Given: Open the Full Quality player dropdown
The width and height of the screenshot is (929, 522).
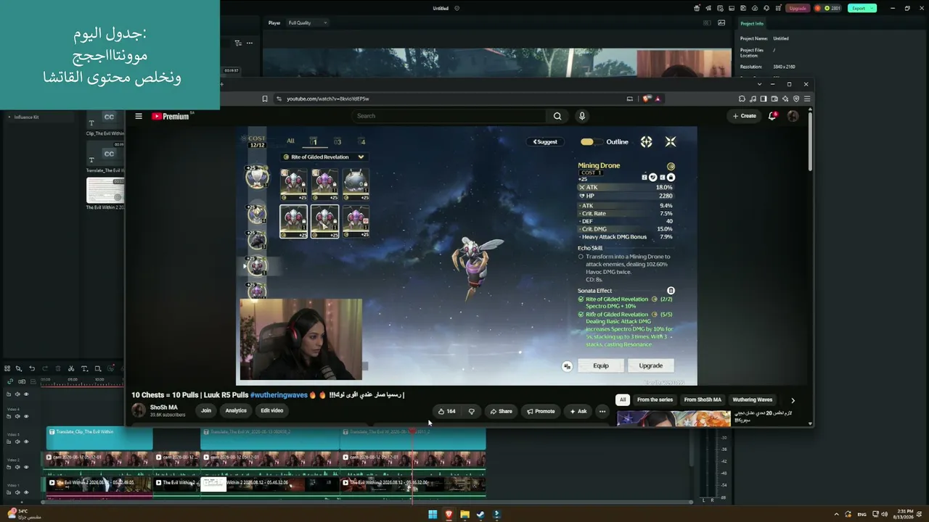Looking at the screenshot, I should coord(308,22).
